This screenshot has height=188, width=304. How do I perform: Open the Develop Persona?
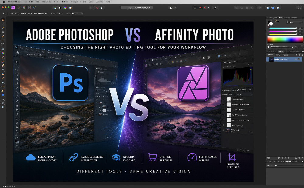(24, 8)
